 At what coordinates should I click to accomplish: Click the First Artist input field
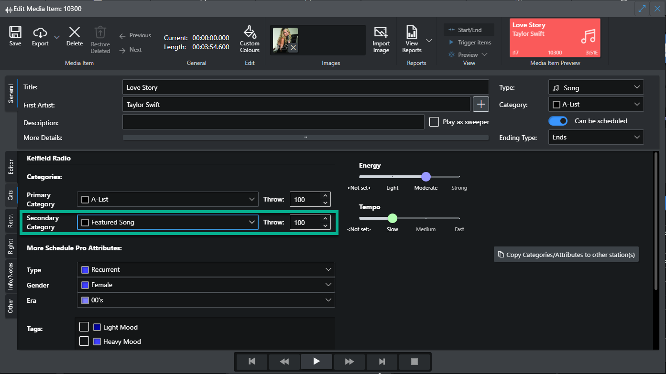[296, 104]
